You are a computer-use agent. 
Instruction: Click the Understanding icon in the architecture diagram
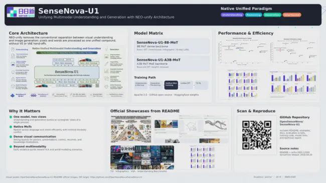coord(13,49)
